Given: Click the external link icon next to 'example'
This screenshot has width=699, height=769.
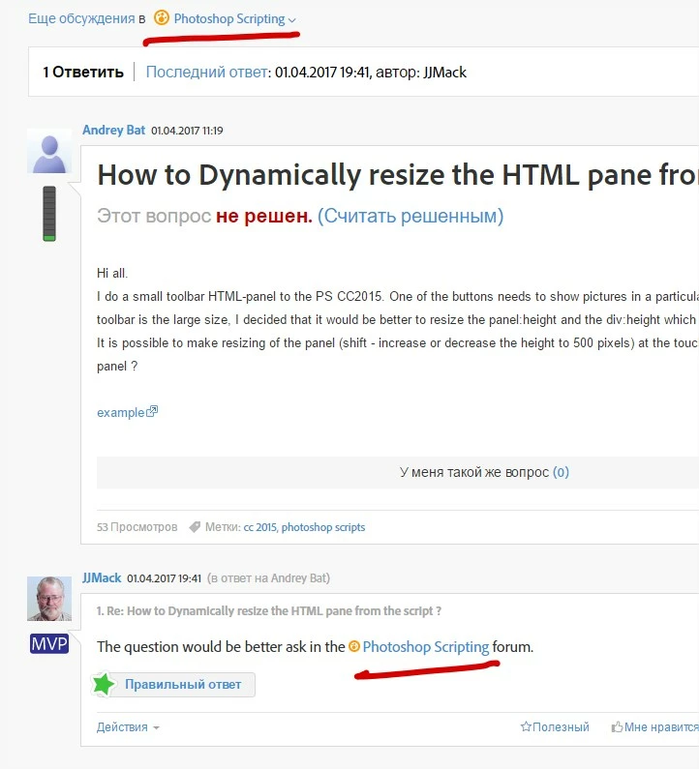Looking at the screenshot, I should tap(152, 411).
